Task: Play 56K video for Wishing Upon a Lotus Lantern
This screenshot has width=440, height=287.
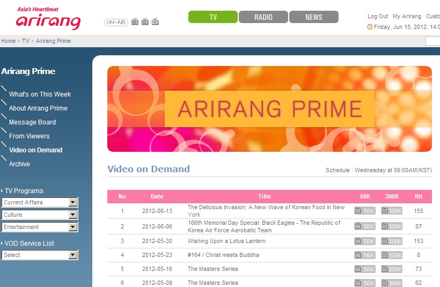Action: click(364, 241)
